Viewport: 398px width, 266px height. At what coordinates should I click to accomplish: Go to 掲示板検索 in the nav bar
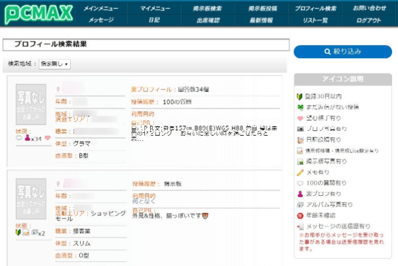click(208, 9)
